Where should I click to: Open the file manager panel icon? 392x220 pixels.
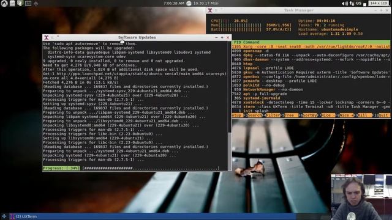click(12, 3)
